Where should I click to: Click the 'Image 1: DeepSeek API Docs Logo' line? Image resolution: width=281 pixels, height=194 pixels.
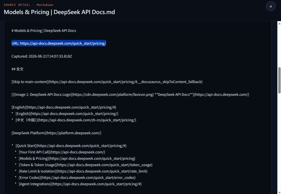click(x=130, y=95)
